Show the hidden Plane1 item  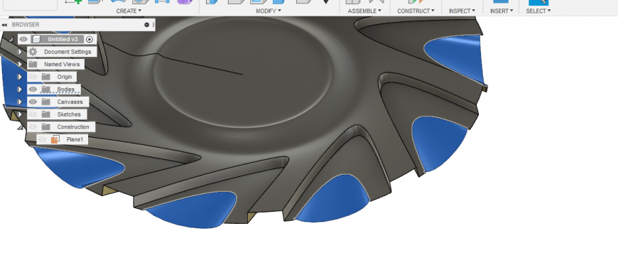(43, 139)
